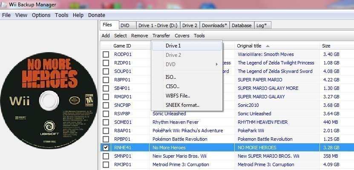Click SUPER MARIO GALAXY MORE original title
Screen dimensions: 354x170
(268, 88)
